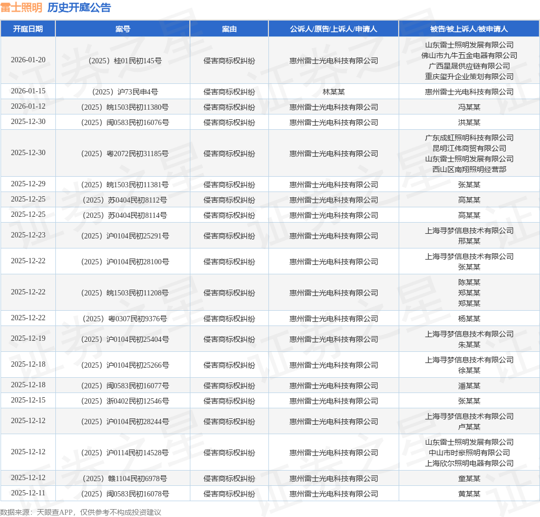Click defendant 佛山市九牛五金电器有限公司
Viewport: 540px width, 517px height.
coord(469,55)
